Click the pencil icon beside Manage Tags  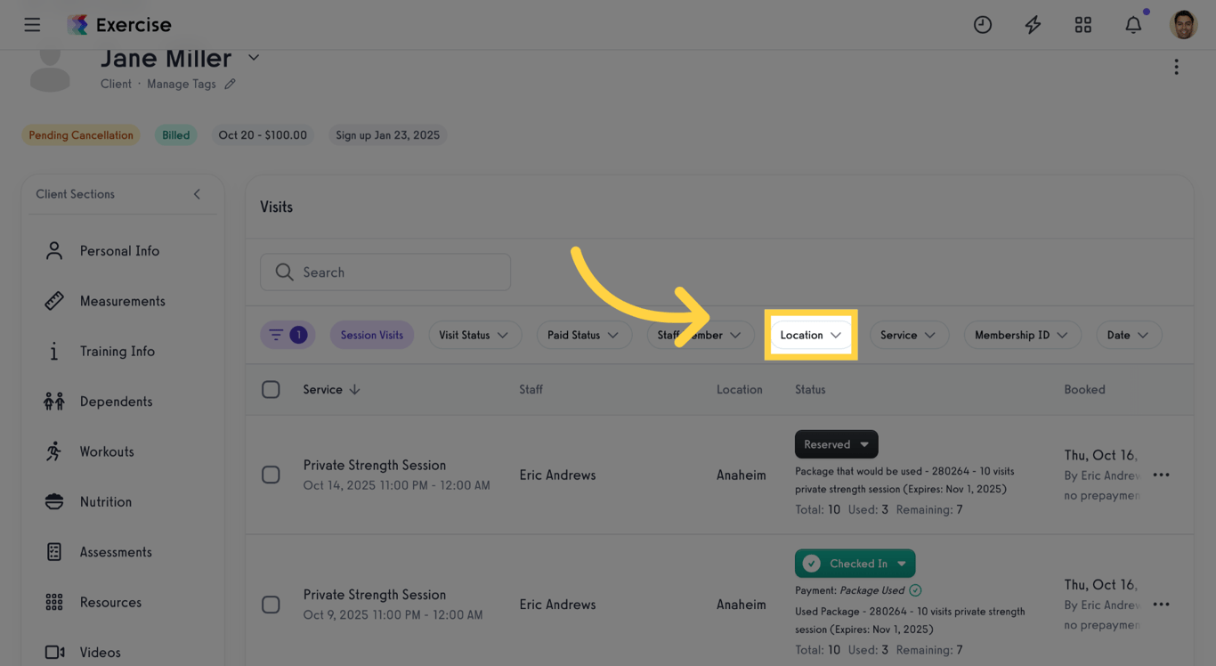[230, 84]
